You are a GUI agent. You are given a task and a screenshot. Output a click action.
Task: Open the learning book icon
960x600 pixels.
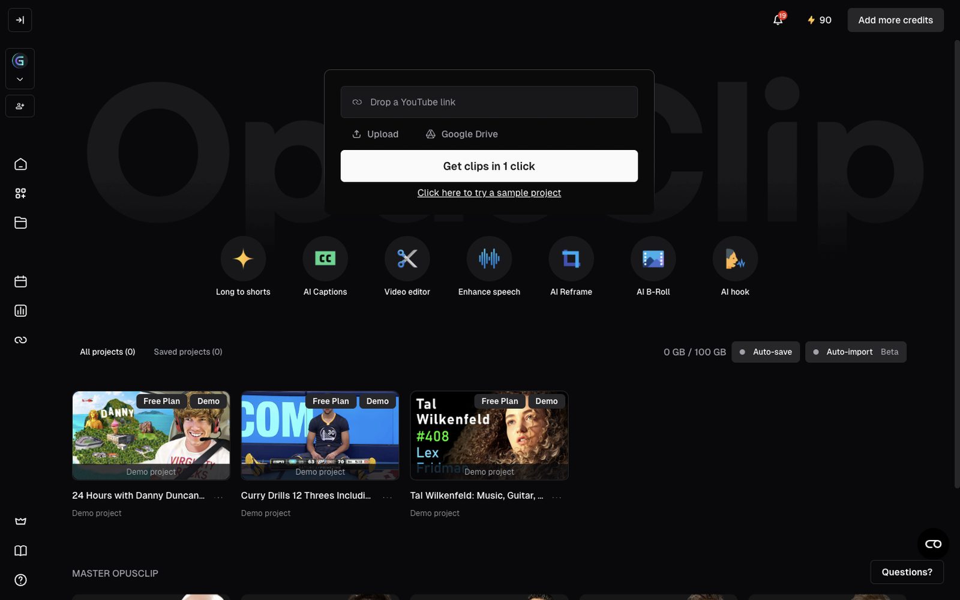tap(20, 551)
